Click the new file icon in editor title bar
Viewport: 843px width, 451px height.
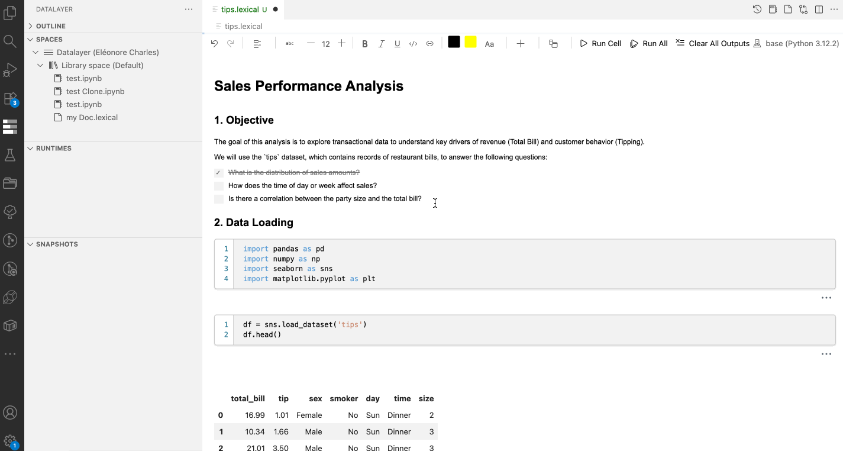tap(788, 9)
